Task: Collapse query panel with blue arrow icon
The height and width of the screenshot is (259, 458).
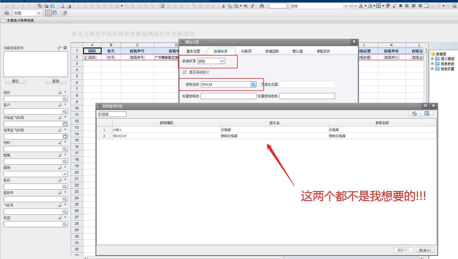Action: 65,48
